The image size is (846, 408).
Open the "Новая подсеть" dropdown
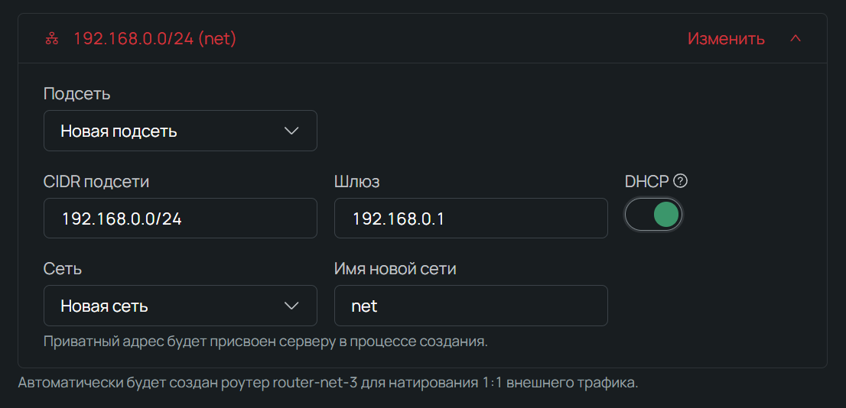[180, 131]
